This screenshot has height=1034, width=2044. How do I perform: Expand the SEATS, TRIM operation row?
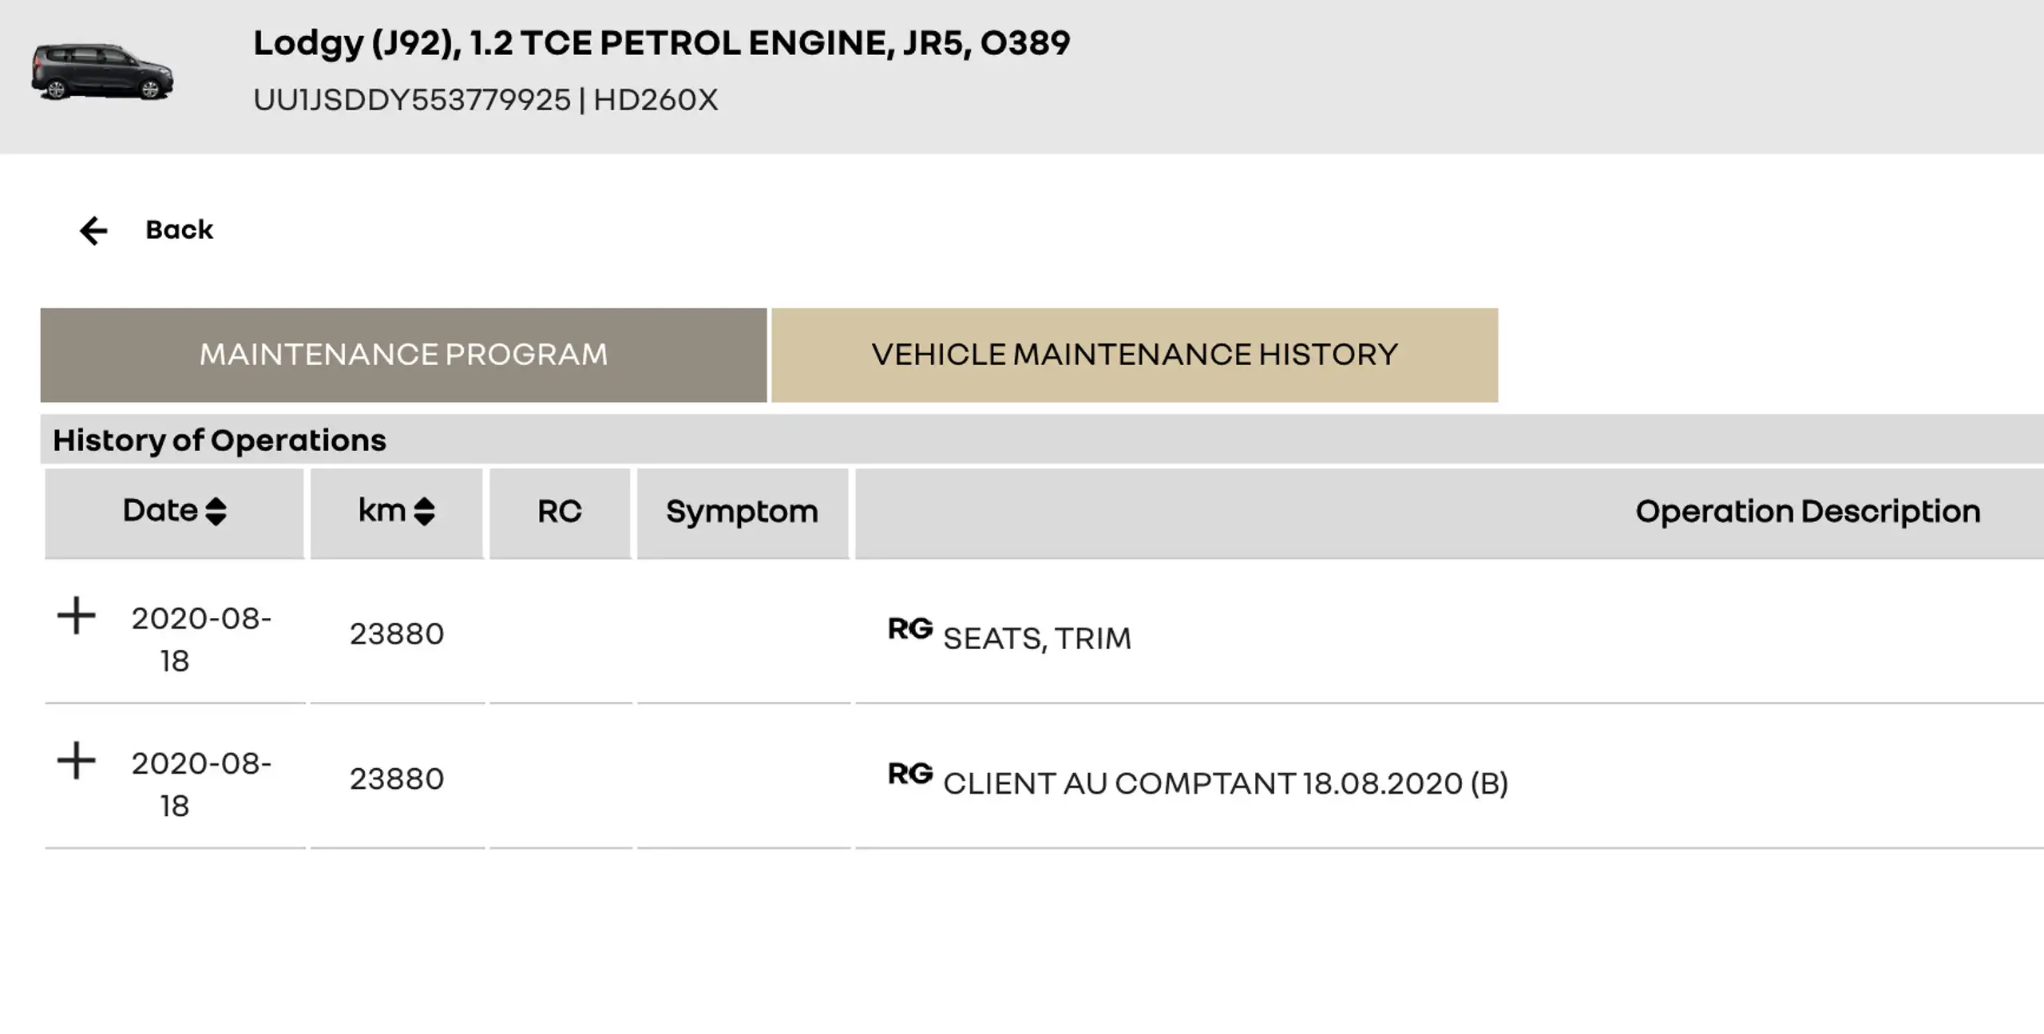tap(77, 616)
